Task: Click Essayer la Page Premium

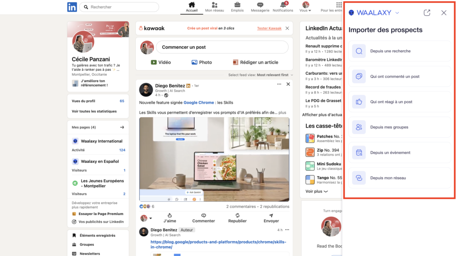Action: pyautogui.click(x=101, y=214)
